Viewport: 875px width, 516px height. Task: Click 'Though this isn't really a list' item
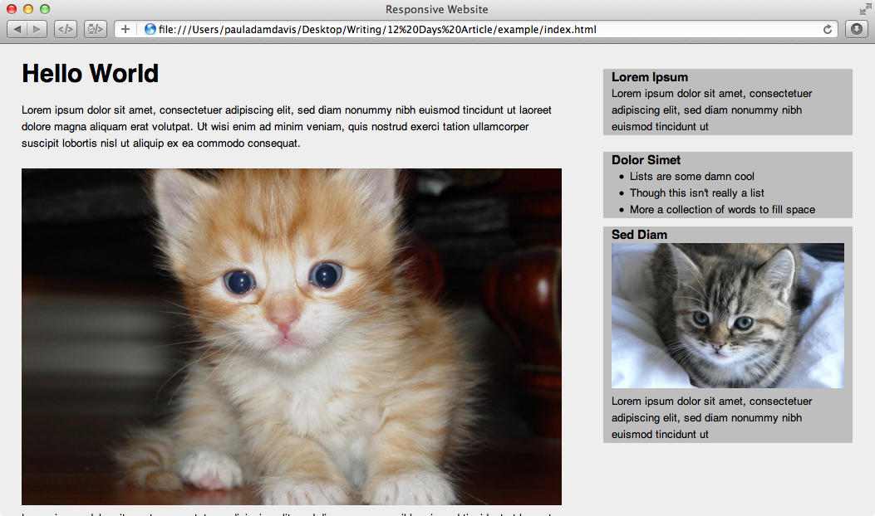point(697,192)
